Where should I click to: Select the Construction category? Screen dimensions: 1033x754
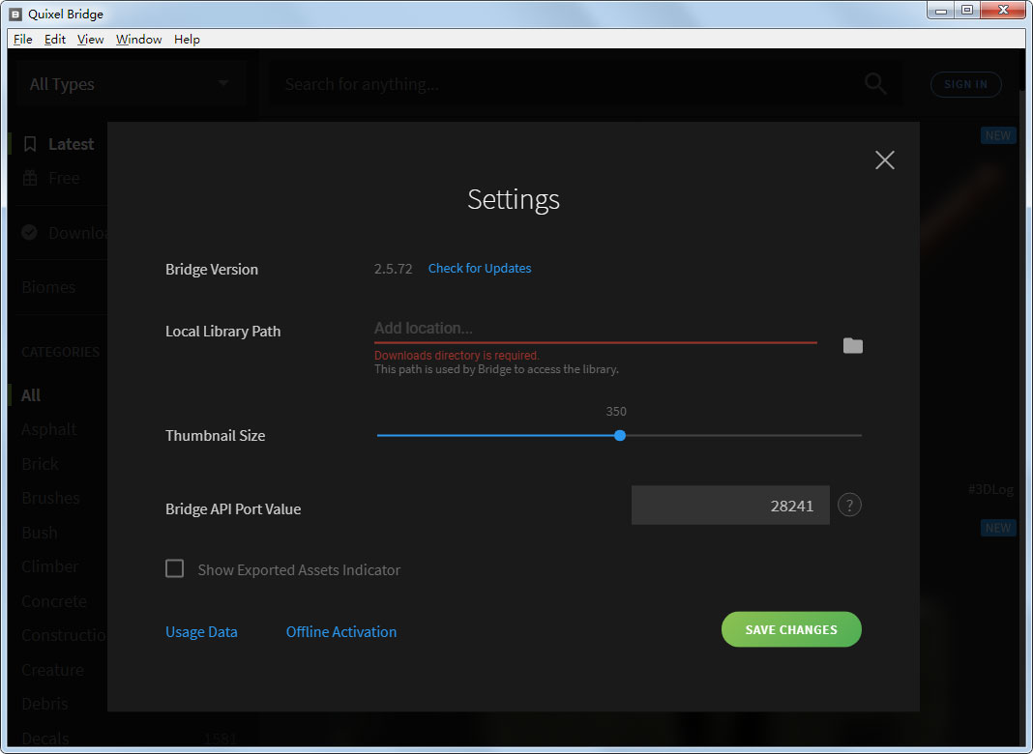63,635
